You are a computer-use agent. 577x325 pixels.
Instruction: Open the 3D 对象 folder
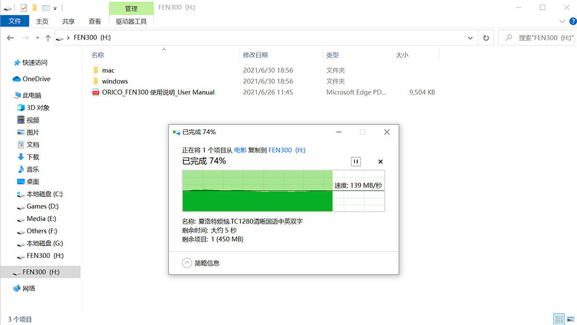click(38, 108)
